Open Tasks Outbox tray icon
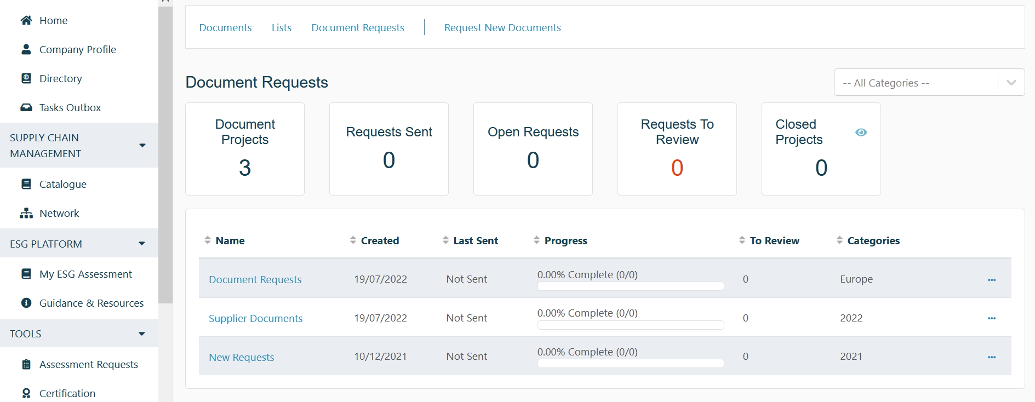1035x402 pixels. (26, 107)
